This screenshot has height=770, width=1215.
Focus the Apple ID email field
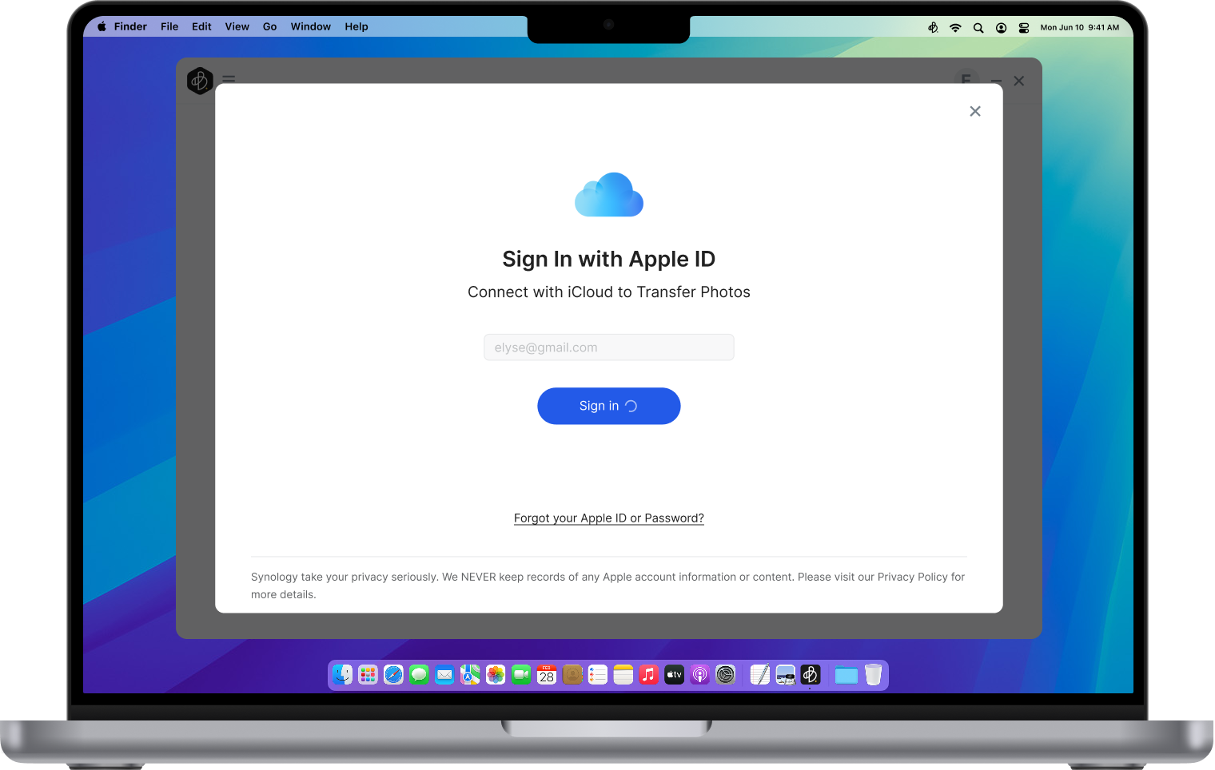pos(608,347)
